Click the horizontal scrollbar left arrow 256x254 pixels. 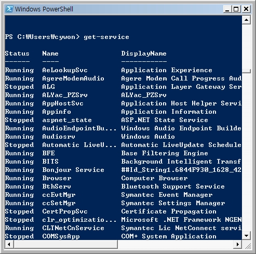tap(9, 244)
